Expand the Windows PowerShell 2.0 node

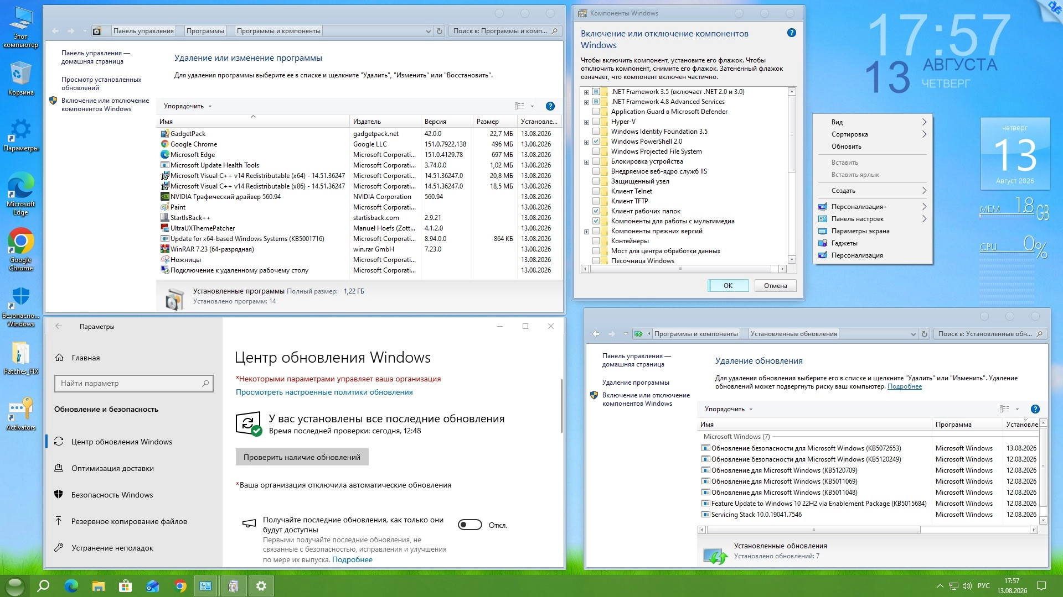click(x=586, y=142)
